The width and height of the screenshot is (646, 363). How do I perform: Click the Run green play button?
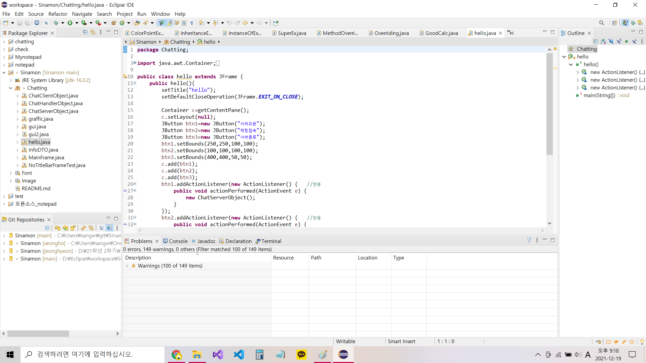tap(70, 23)
